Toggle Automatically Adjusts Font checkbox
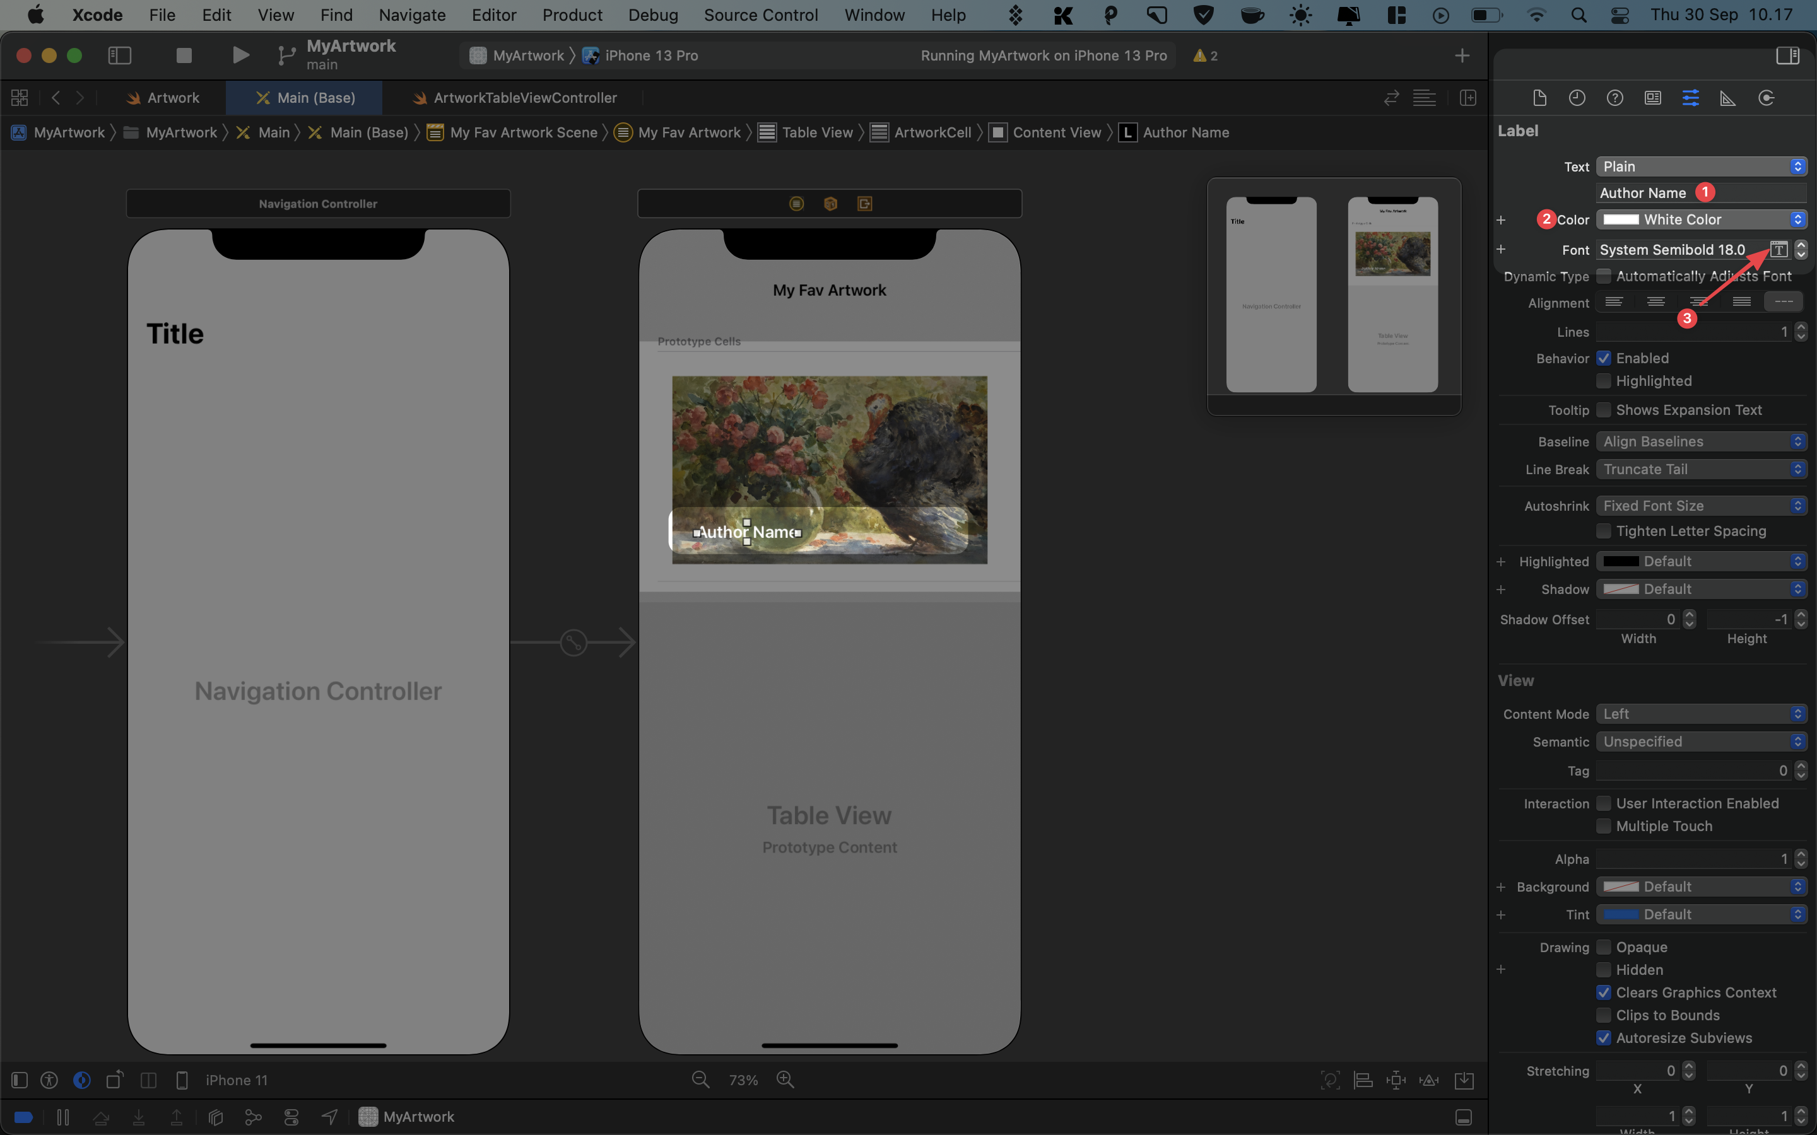Screen dimensions: 1817x1135 pyautogui.click(x=1604, y=276)
